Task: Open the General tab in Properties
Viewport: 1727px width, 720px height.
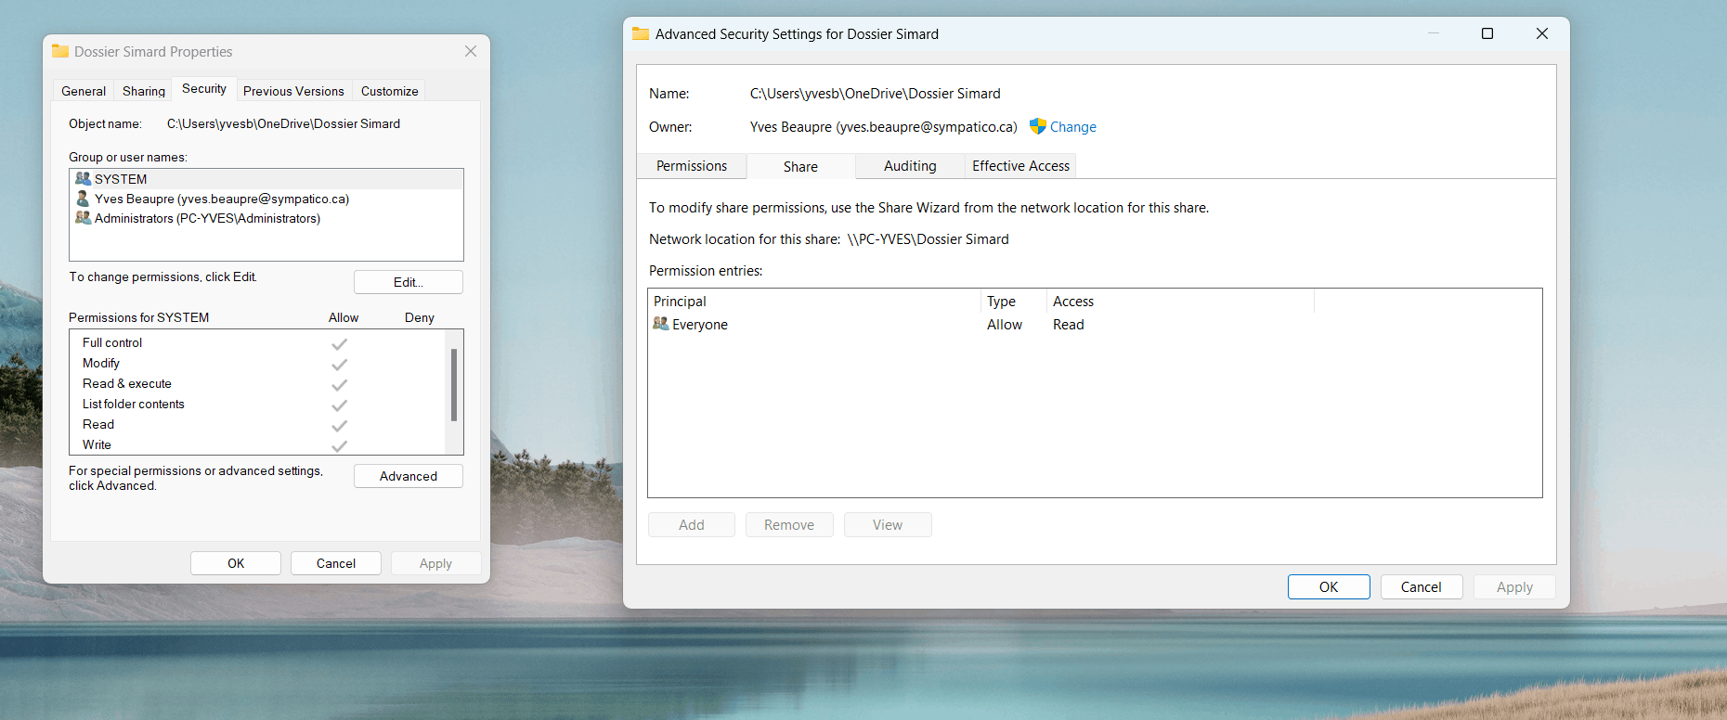Action: point(84,91)
